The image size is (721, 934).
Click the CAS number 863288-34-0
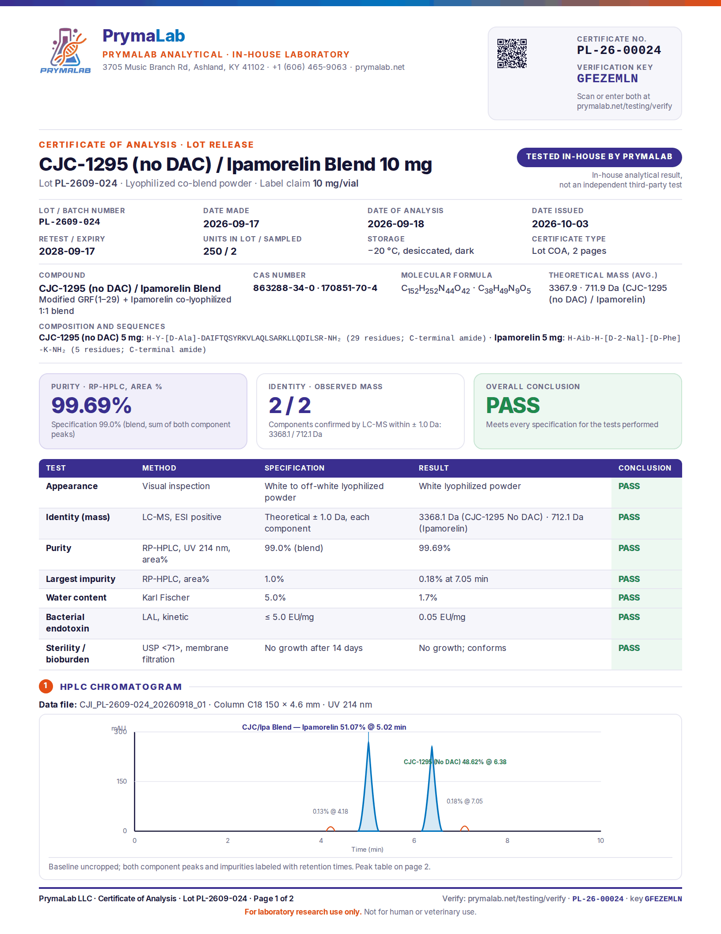pyautogui.click(x=284, y=288)
